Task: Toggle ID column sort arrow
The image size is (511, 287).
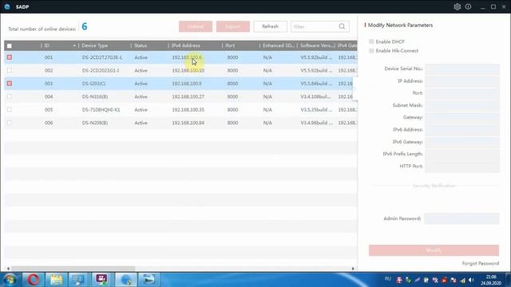Action: [x=74, y=45]
